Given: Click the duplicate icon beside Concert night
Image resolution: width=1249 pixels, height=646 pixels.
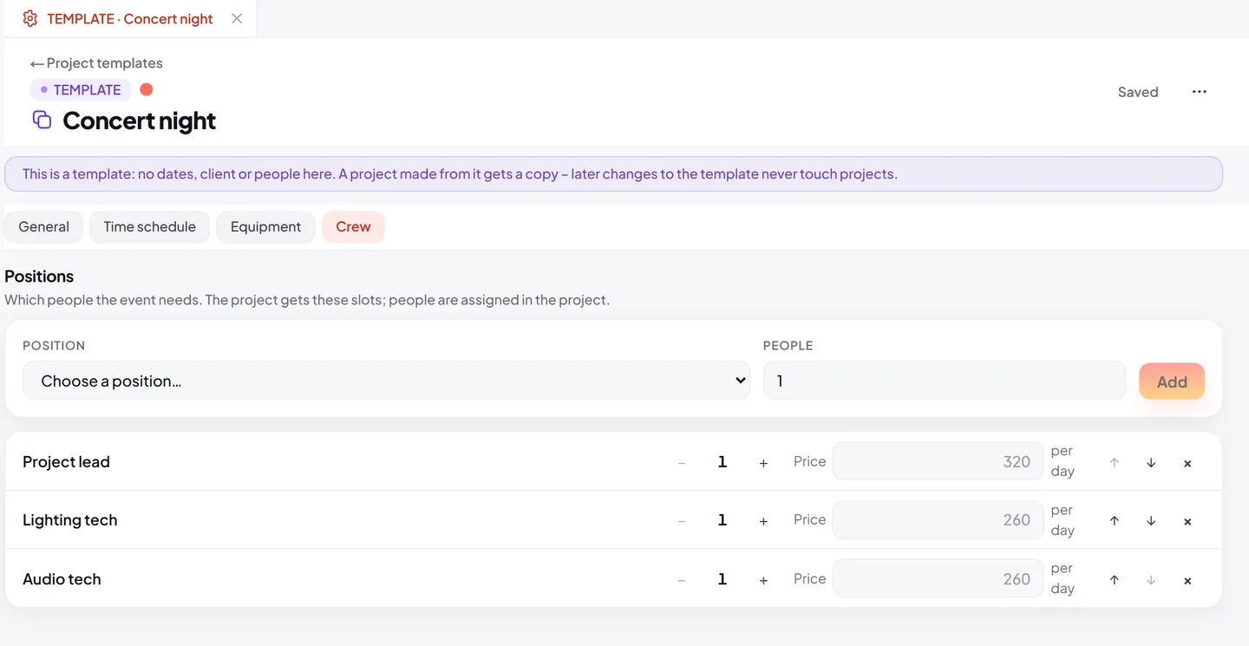Looking at the screenshot, I should pos(42,120).
